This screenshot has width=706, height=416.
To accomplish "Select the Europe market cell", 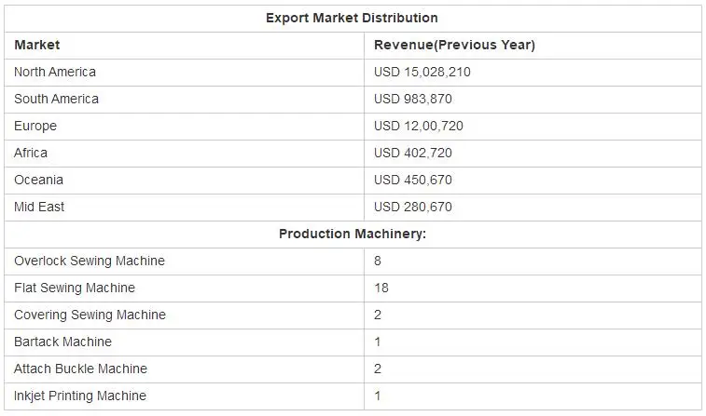I will pos(35,126).
